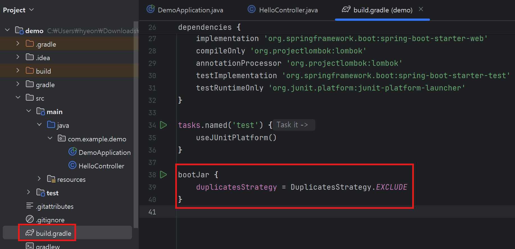This screenshot has width=515, height=249.
Task: Click line number 41 in gutter
Action: tap(152, 212)
